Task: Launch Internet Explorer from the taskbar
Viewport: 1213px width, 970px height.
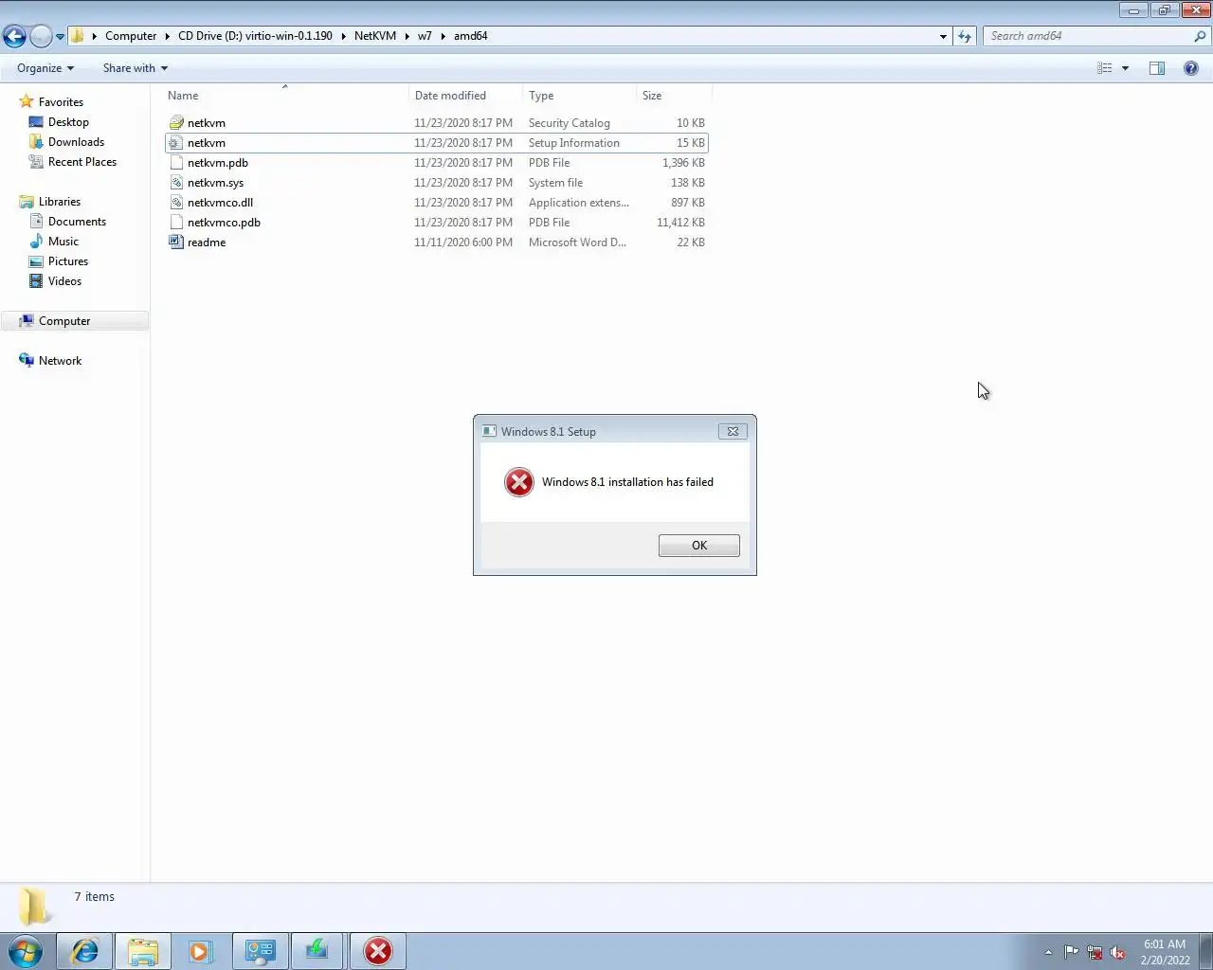Action: [x=85, y=951]
